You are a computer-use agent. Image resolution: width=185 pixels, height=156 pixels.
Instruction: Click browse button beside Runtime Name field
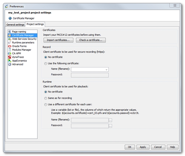click(x=111, y=120)
